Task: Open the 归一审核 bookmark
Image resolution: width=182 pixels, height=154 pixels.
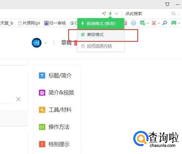Action: [x=55, y=23]
